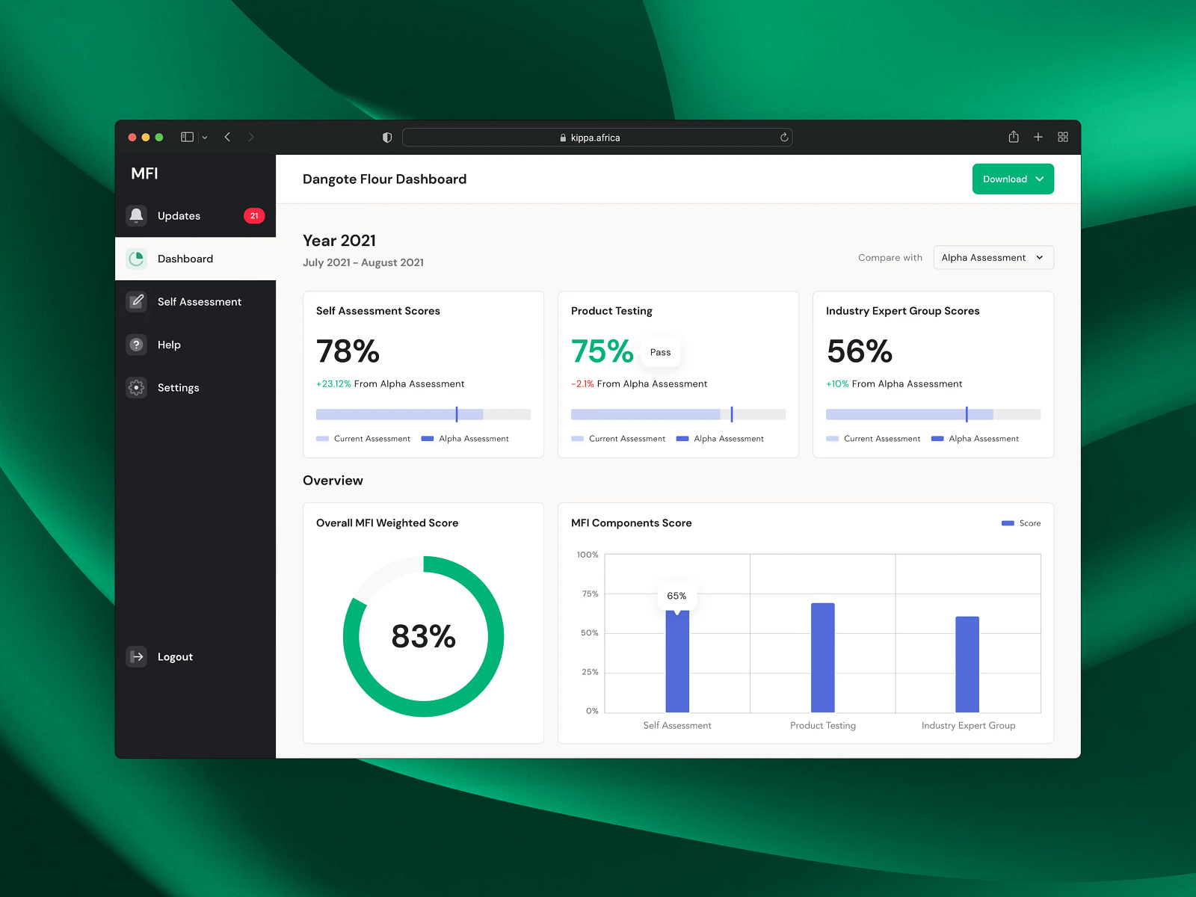1196x897 pixels.
Task: Click the +10% change value
Action: (837, 384)
